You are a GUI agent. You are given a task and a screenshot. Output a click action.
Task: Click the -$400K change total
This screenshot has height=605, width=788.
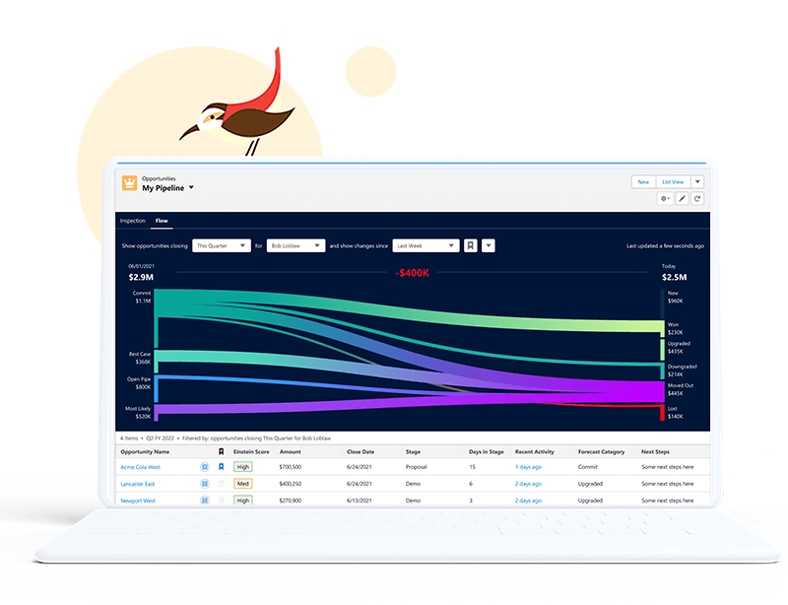click(x=412, y=273)
